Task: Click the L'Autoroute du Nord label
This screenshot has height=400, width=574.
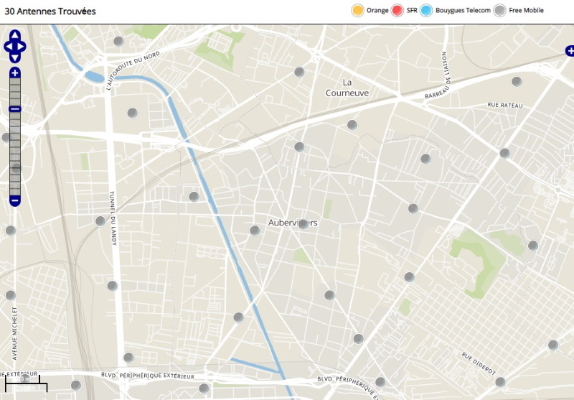Action: (x=133, y=70)
